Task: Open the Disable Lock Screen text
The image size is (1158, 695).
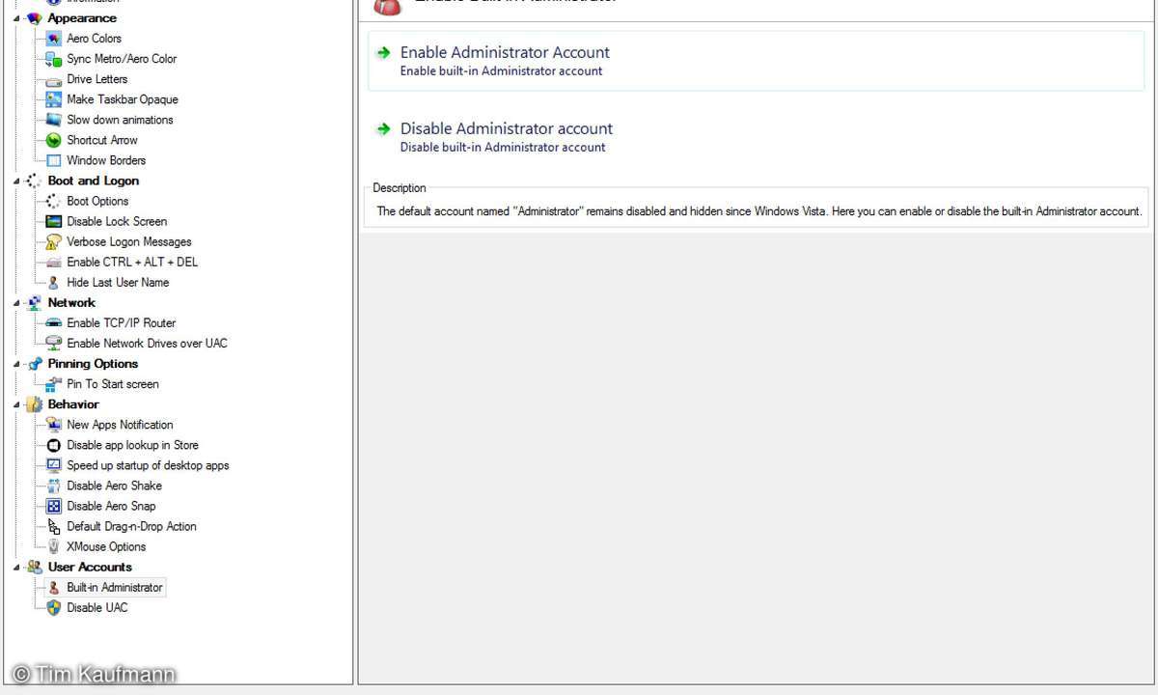Action: pyautogui.click(x=117, y=221)
